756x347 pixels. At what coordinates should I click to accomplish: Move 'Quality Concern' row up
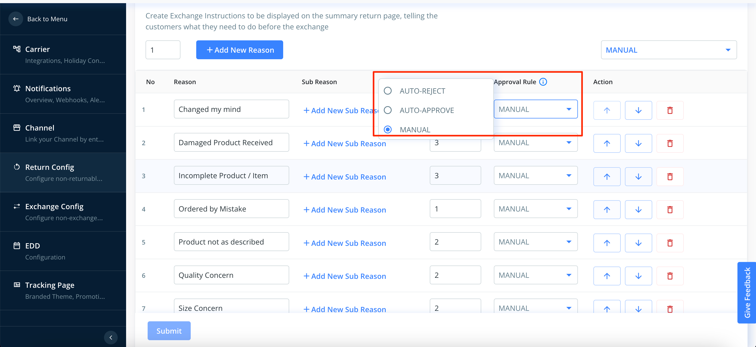[x=607, y=276]
